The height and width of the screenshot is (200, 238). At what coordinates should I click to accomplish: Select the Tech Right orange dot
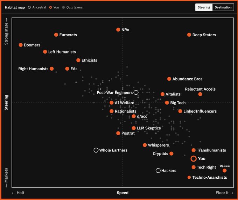(193, 167)
